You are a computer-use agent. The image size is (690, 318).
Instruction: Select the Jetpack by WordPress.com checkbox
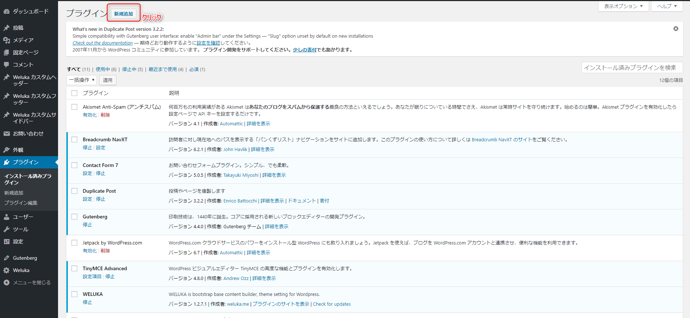coord(74,243)
